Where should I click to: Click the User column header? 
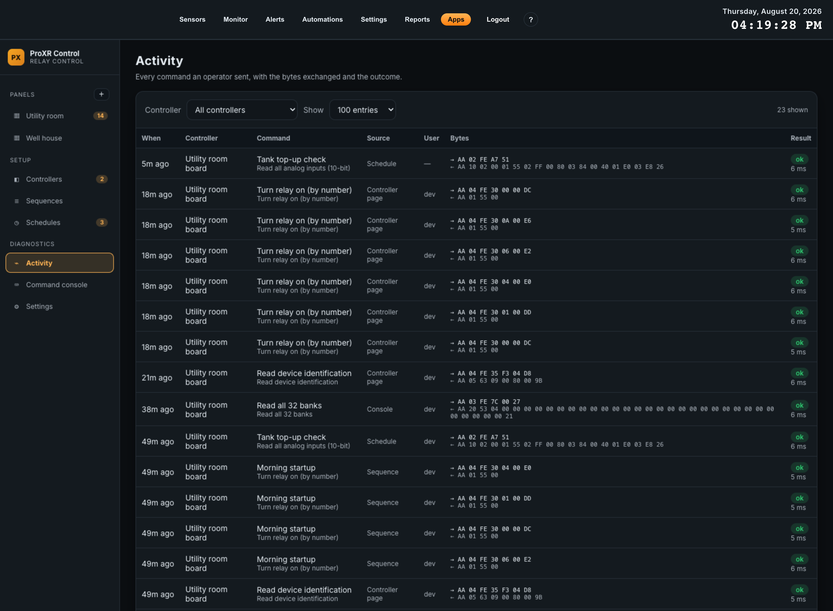(431, 138)
